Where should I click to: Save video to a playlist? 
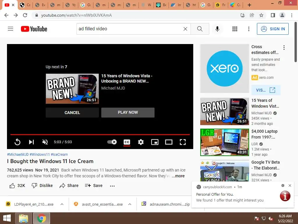[94, 185]
